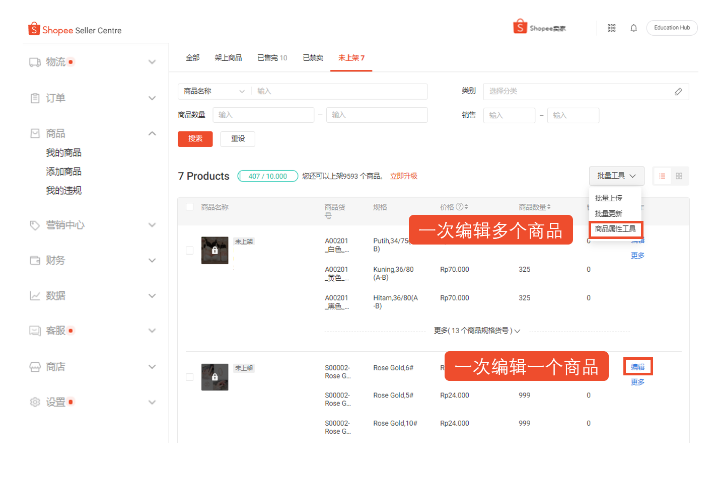
Task: Click the 选择分类 category input field
Action: 579,92
